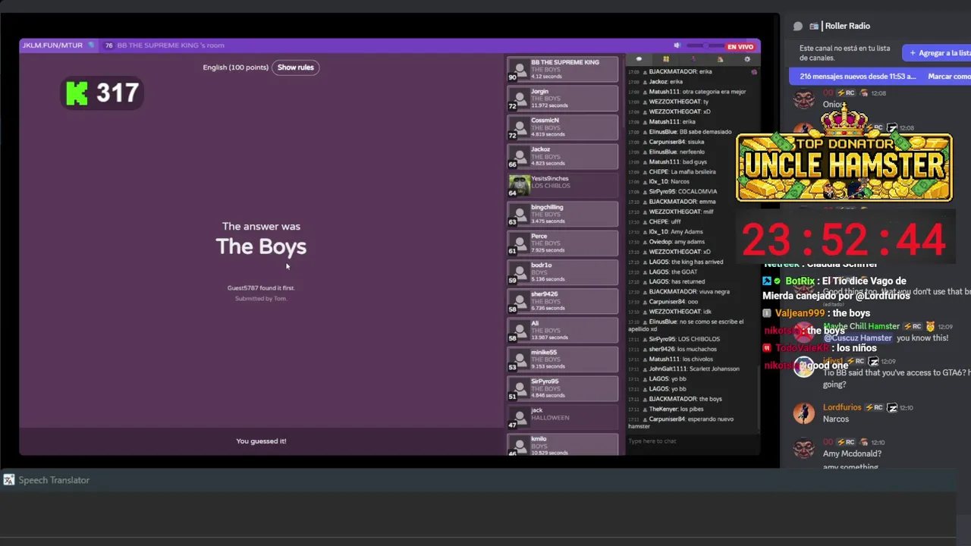The height and width of the screenshot is (546, 971).
Task: Click Jackoz player avatar
Action: [x=519, y=155]
